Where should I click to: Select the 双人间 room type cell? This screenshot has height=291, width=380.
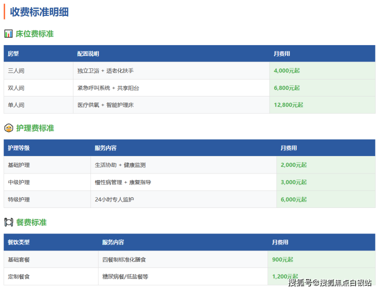click(x=39, y=88)
